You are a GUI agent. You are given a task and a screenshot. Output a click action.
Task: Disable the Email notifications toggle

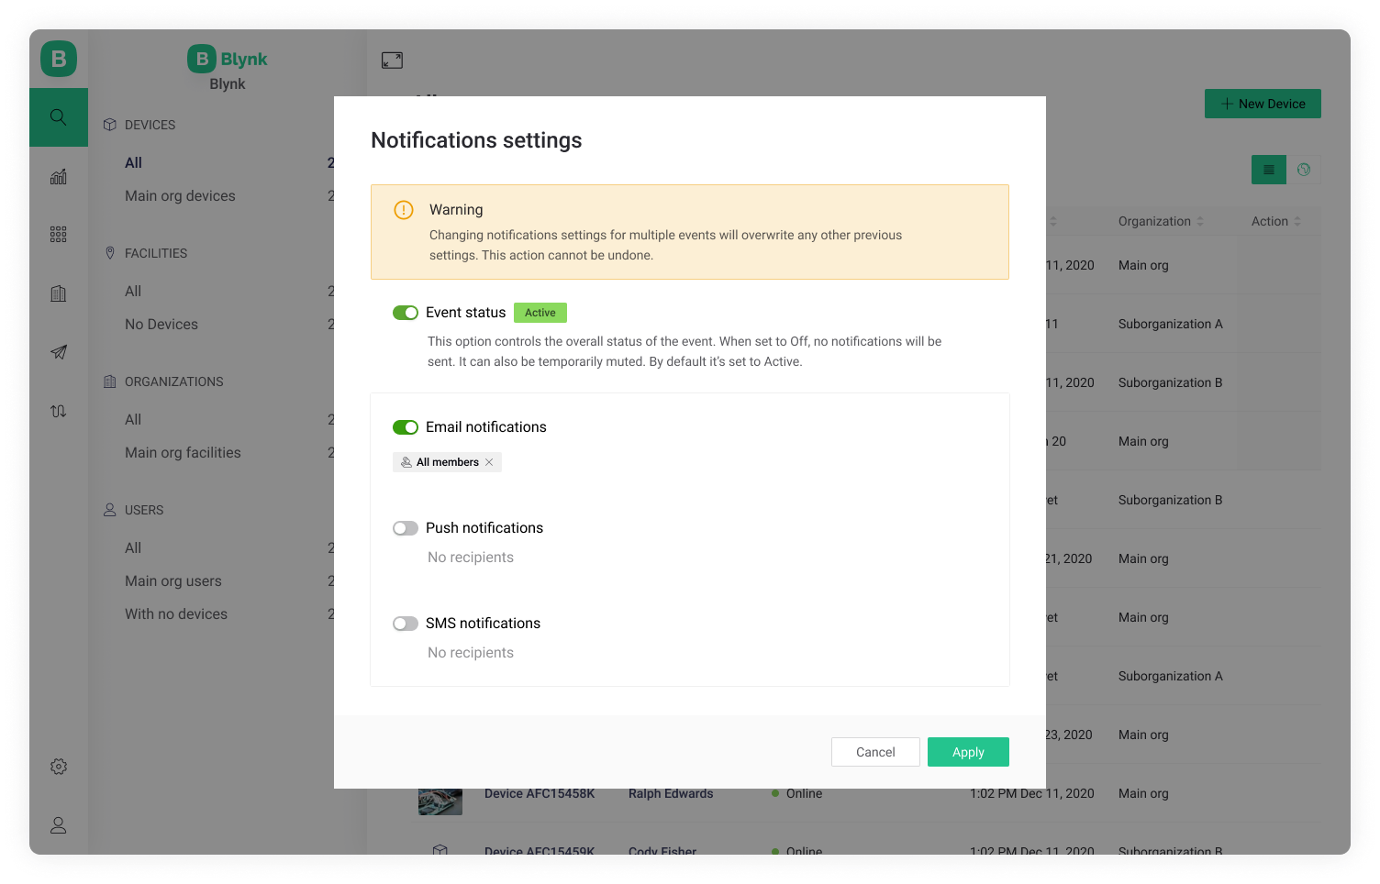(406, 427)
